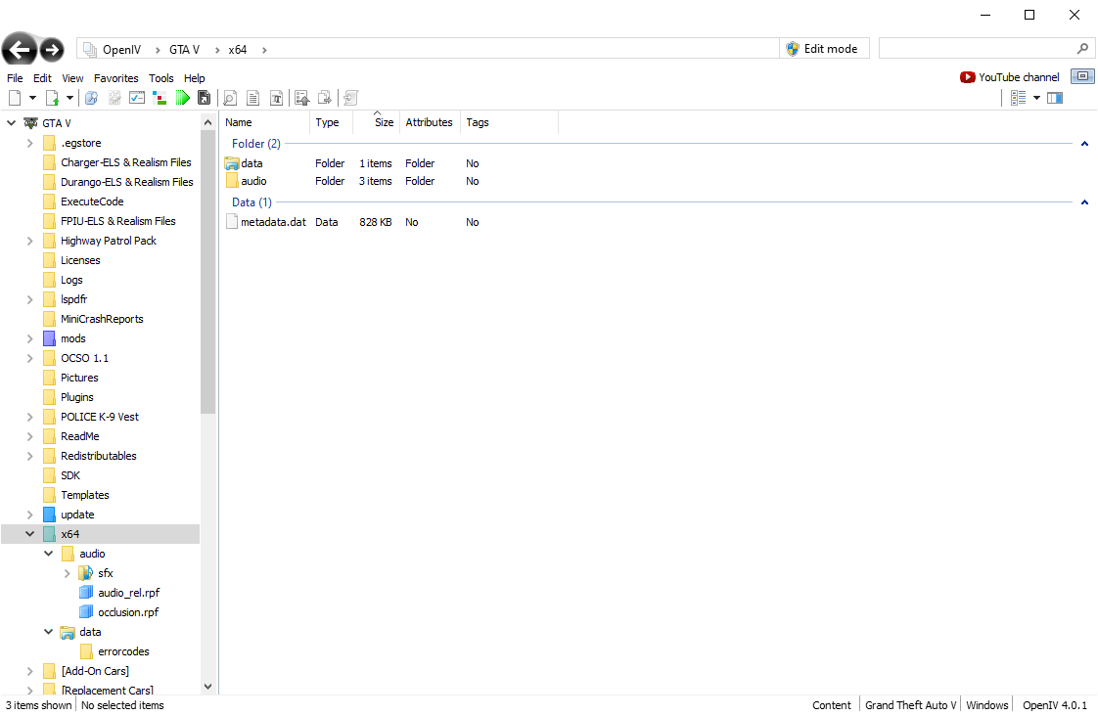The width and height of the screenshot is (1098, 716).
Task: Click the data folder icon in file list
Action: coord(232,163)
